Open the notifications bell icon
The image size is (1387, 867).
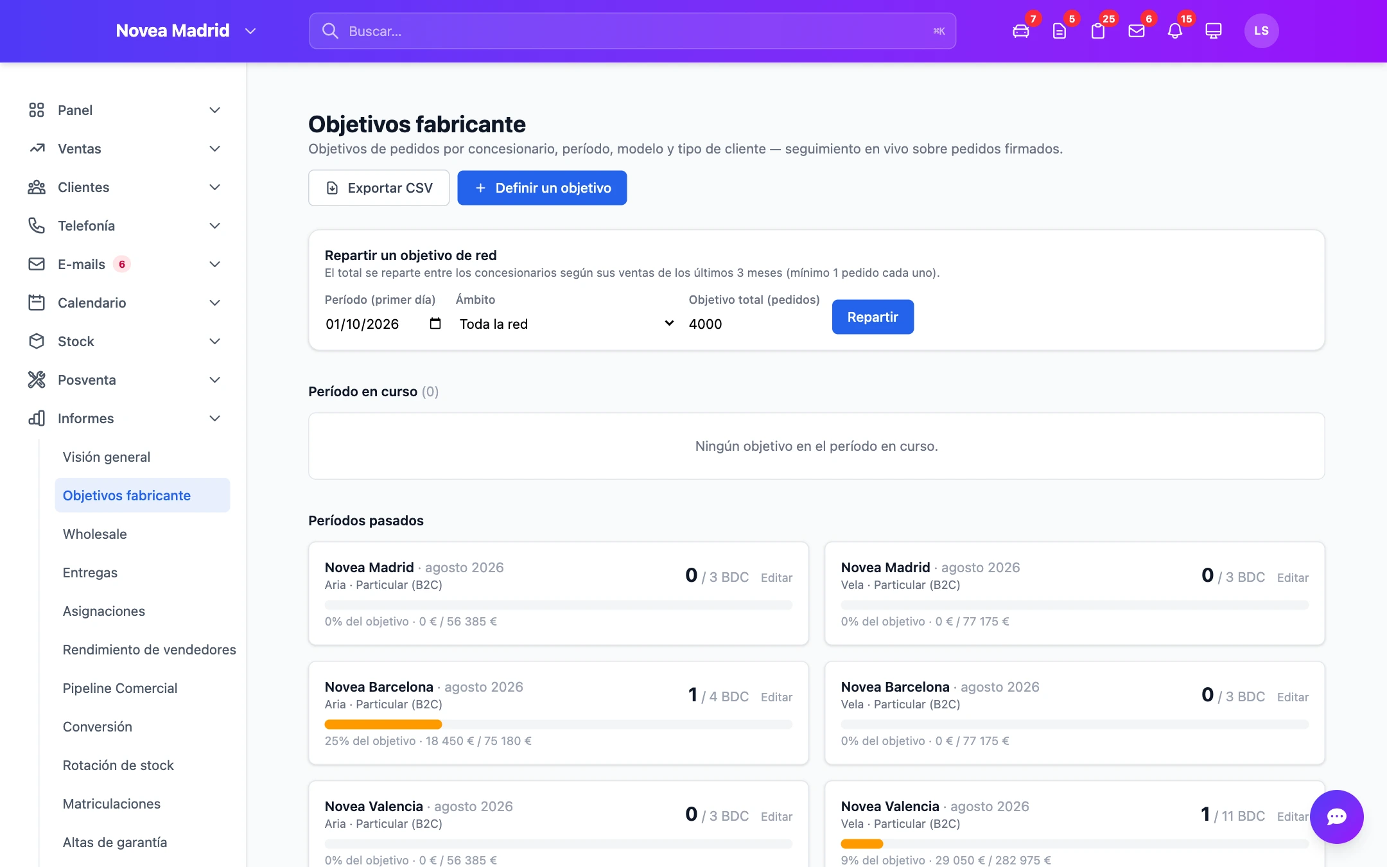click(1175, 31)
